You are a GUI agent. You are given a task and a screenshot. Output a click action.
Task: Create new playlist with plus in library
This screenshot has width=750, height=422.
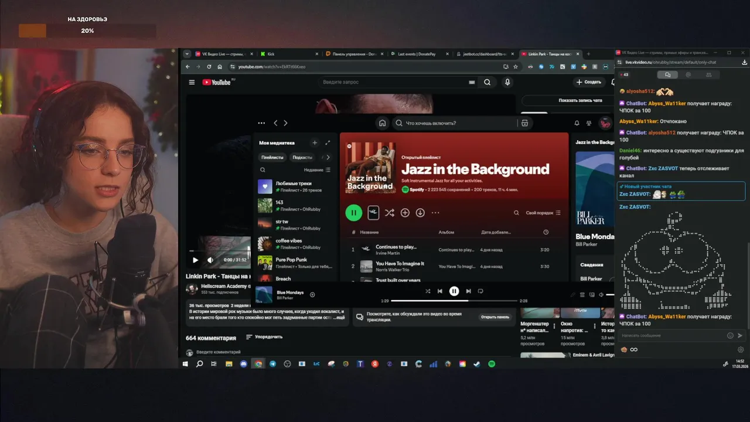(315, 142)
